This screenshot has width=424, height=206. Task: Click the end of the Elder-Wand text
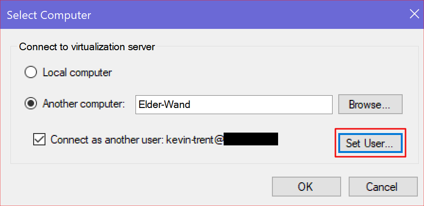click(x=190, y=105)
